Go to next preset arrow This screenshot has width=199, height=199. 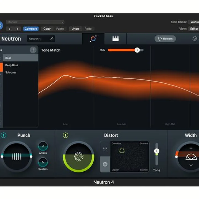pos(17,29)
